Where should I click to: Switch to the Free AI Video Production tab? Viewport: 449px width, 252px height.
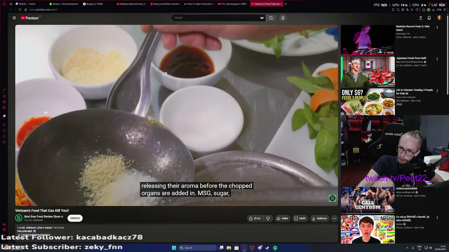coord(199,4)
